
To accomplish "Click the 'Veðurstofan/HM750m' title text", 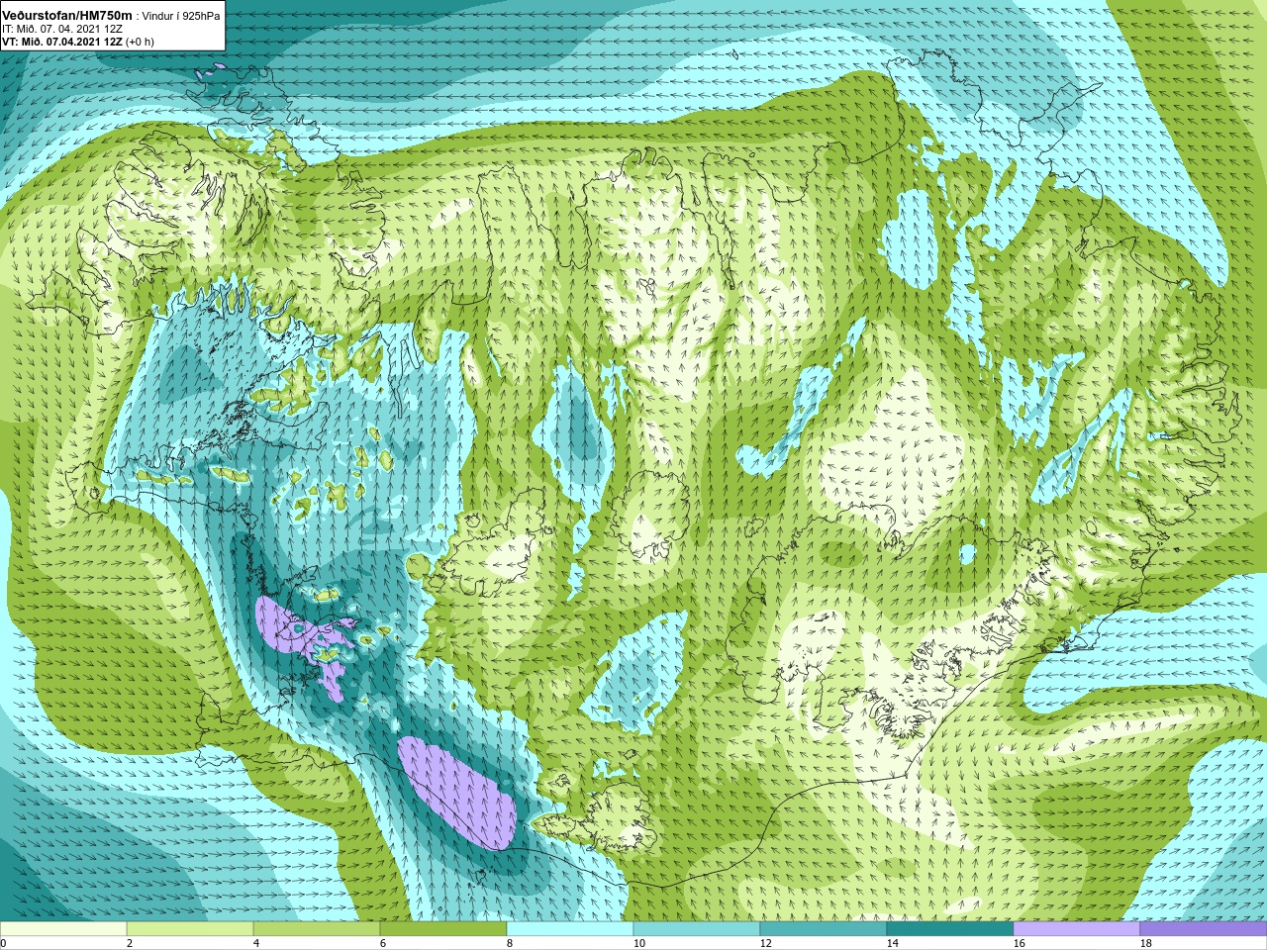I will coord(66,15).
